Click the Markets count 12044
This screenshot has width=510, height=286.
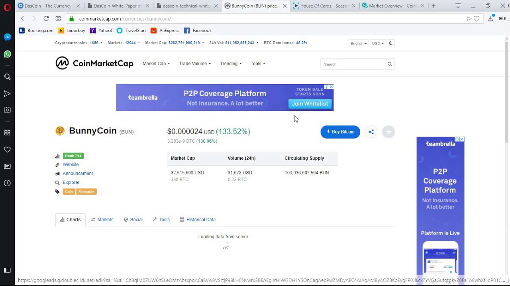130,43
